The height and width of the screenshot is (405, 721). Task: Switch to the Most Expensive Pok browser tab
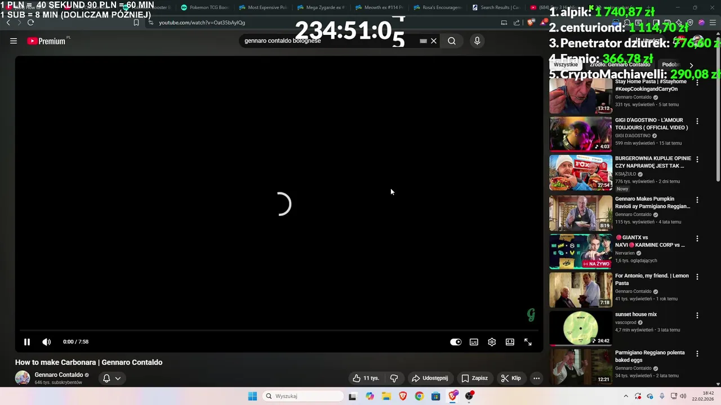[x=263, y=7]
